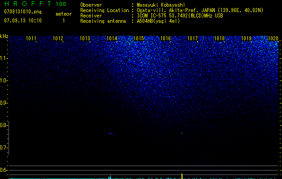Click the 0.6 kHz axis label
This screenshot has width=282, height=179.
pos(3,170)
